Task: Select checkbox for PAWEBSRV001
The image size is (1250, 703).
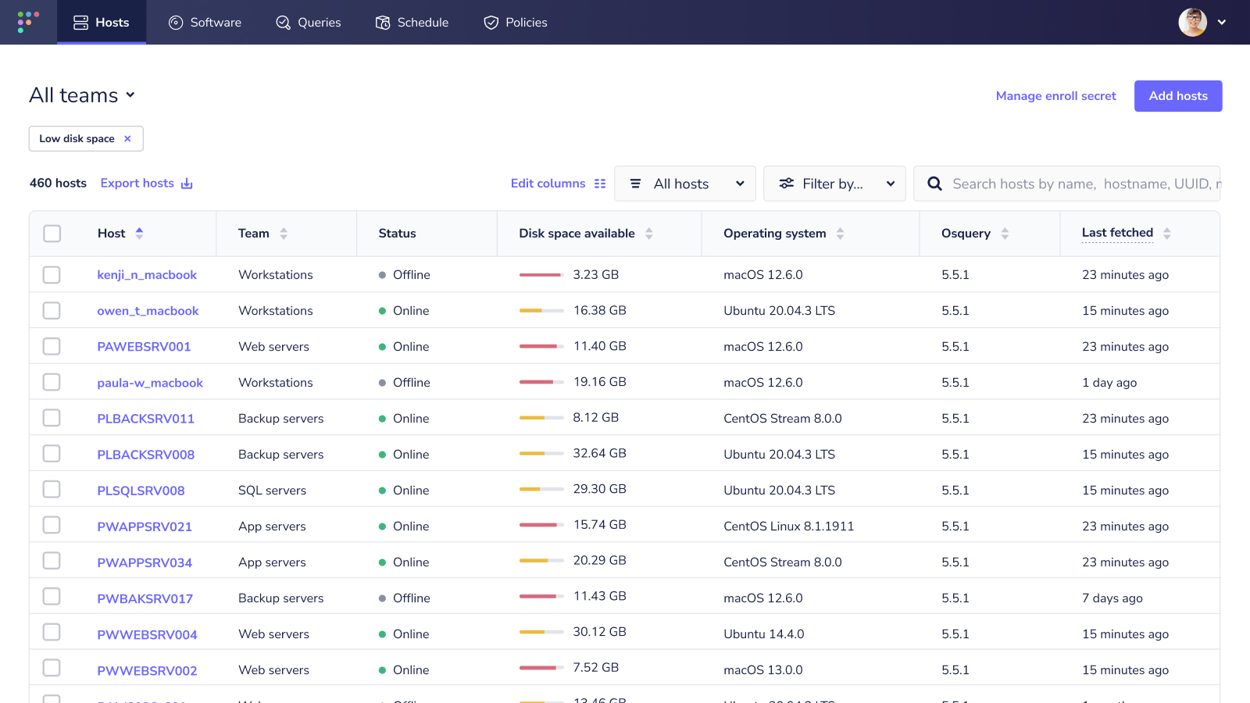Action: pos(52,346)
